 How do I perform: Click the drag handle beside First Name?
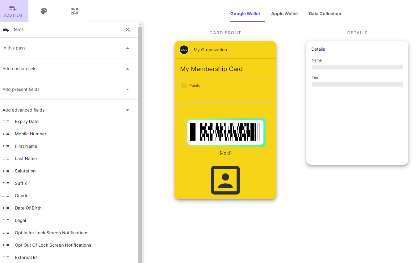tap(6, 146)
